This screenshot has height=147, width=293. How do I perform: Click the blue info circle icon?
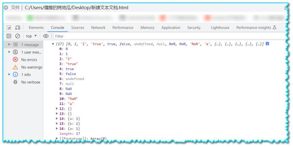15,74
